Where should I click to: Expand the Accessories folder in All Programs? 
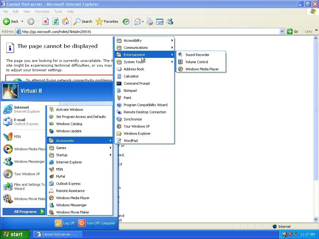click(x=80, y=141)
